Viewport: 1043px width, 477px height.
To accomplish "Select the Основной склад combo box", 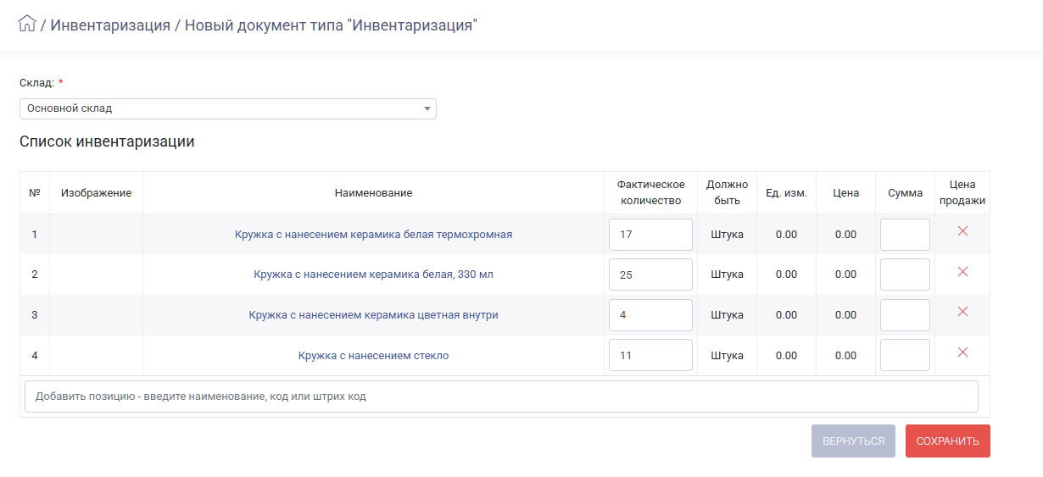I will (227, 108).
